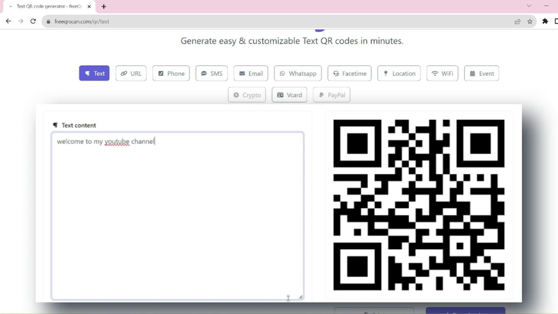The image size is (558, 314).
Task: Click the site lock icon in address bar
Action: 48,21
